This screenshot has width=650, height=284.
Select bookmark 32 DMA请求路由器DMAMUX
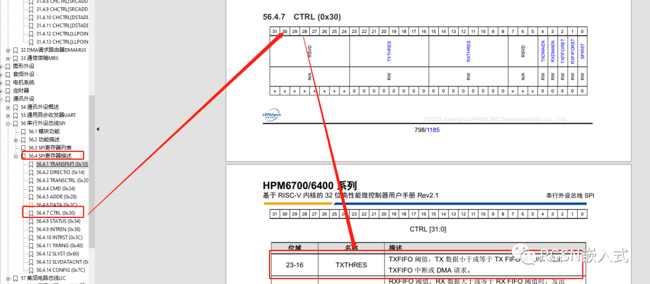coord(54,50)
